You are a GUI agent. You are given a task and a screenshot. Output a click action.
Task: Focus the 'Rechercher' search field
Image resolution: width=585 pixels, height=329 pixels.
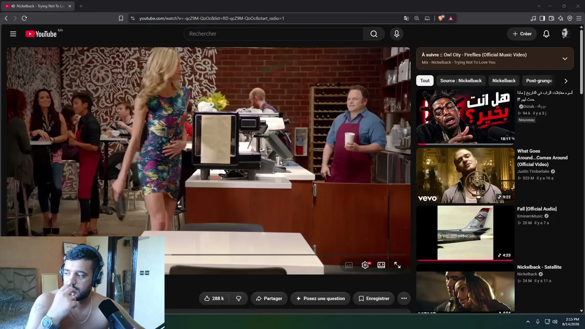point(273,34)
